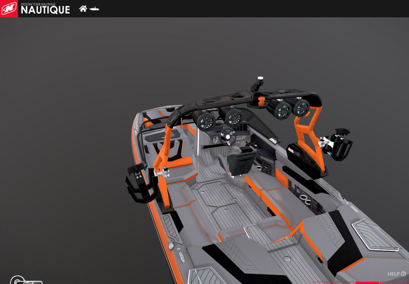Click the red Nautique logo emblem
The height and width of the screenshot is (284, 409).
(9, 8)
